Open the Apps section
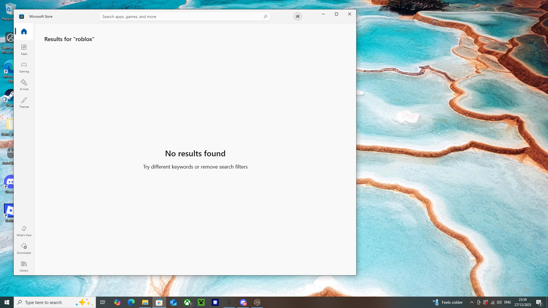The image size is (548, 308). click(24, 49)
